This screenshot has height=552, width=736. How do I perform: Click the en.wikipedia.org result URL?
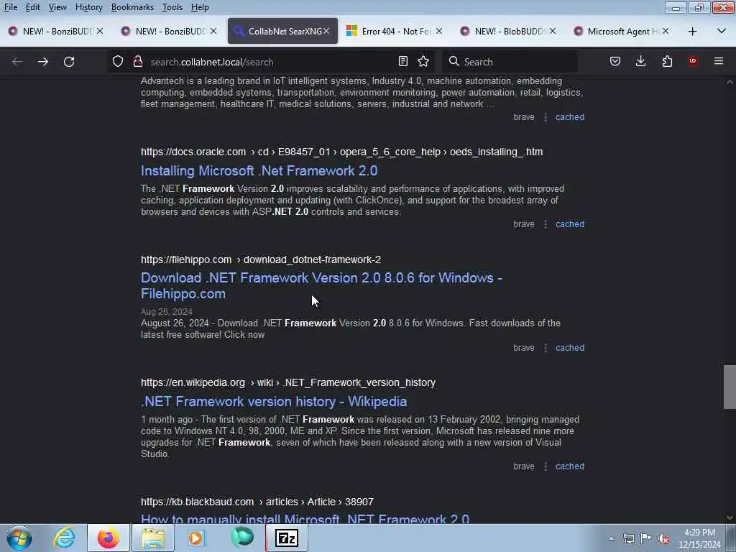[288, 382]
